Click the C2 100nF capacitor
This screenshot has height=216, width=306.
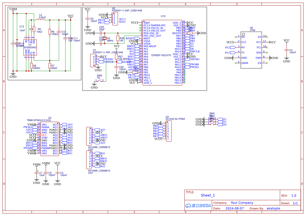click(46, 173)
